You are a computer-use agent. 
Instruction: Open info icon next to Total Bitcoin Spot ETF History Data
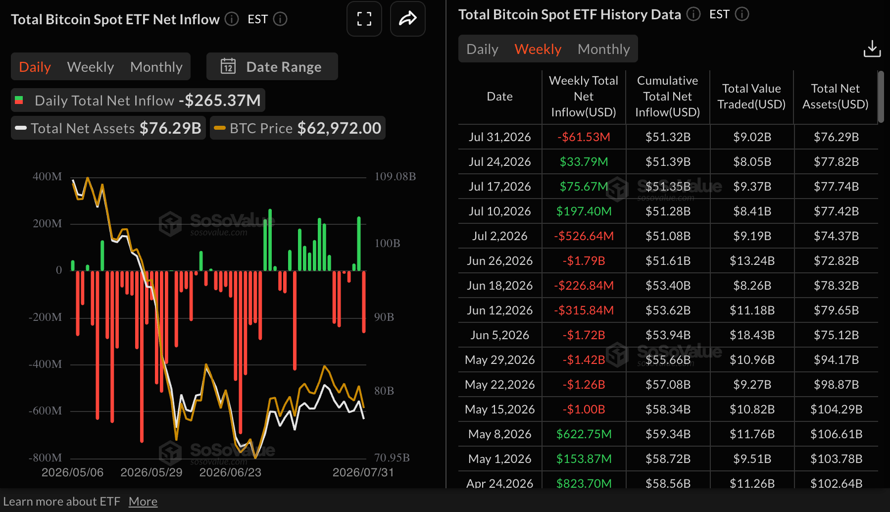[x=693, y=14]
